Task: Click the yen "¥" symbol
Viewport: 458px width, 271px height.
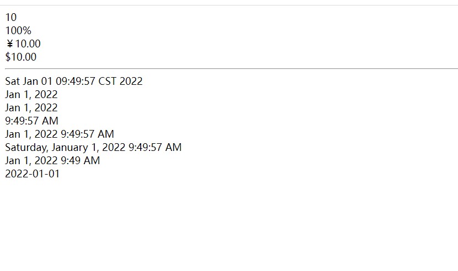Action: click(x=10, y=44)
